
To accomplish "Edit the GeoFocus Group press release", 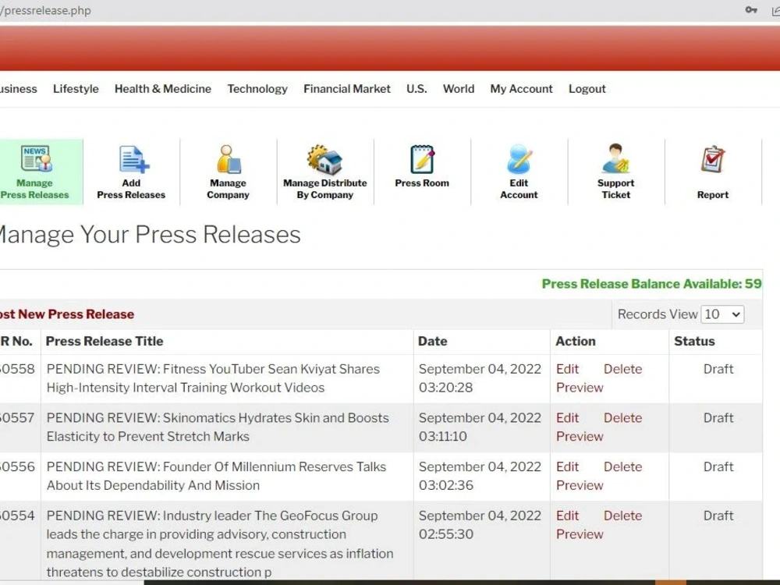I will pos(567,516).
